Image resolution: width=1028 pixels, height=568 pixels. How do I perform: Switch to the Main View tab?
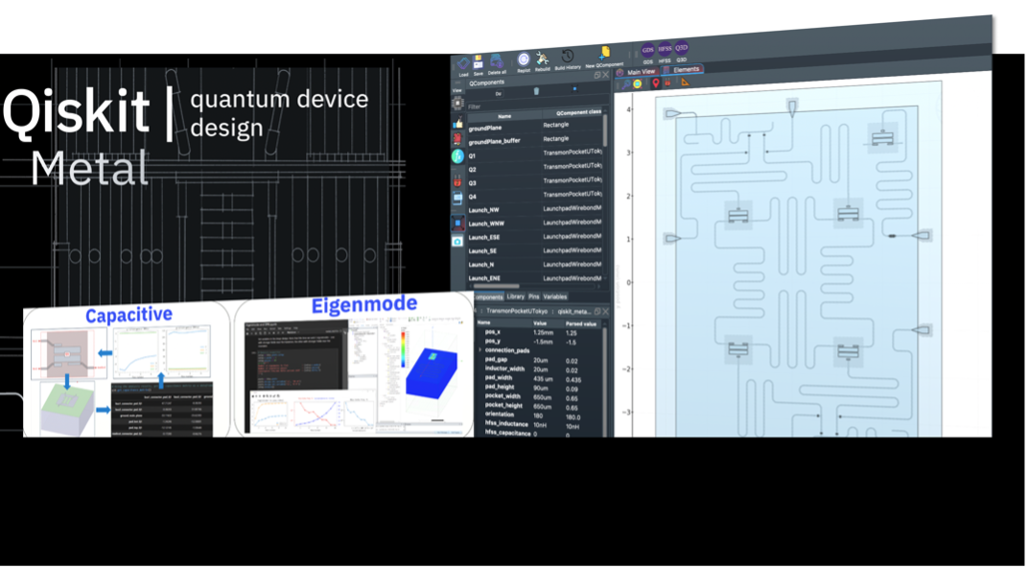pos(638,72)
